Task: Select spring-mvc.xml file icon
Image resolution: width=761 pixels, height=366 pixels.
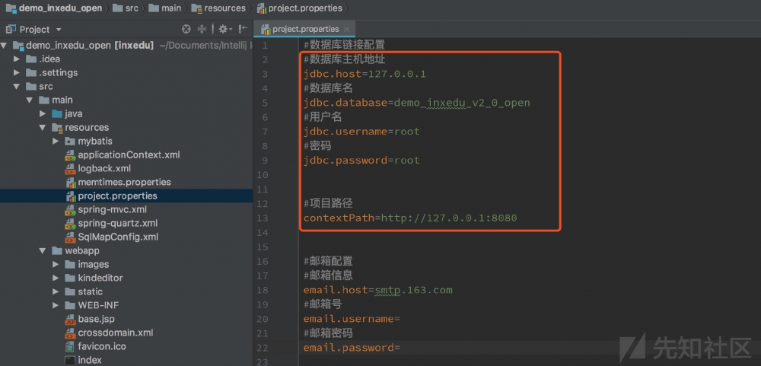Action: 70,210
